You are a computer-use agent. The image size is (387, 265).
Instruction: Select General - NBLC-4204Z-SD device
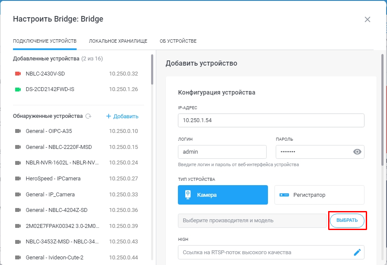pos(77,210)
